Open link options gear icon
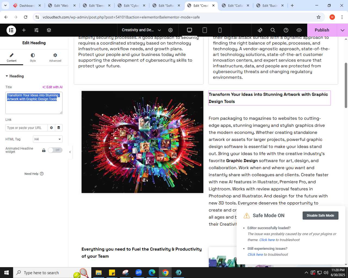Image resolution: width=348 pixels, height=278 pixels. (x=51, y=128)
